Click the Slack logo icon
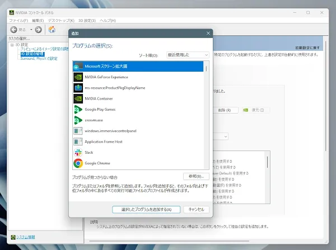 pyautogui.click(x=78, y=152)
